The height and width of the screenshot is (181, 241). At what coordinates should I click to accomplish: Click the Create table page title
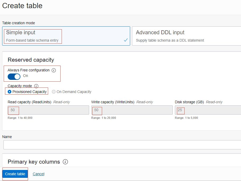[x=22, y=6]
